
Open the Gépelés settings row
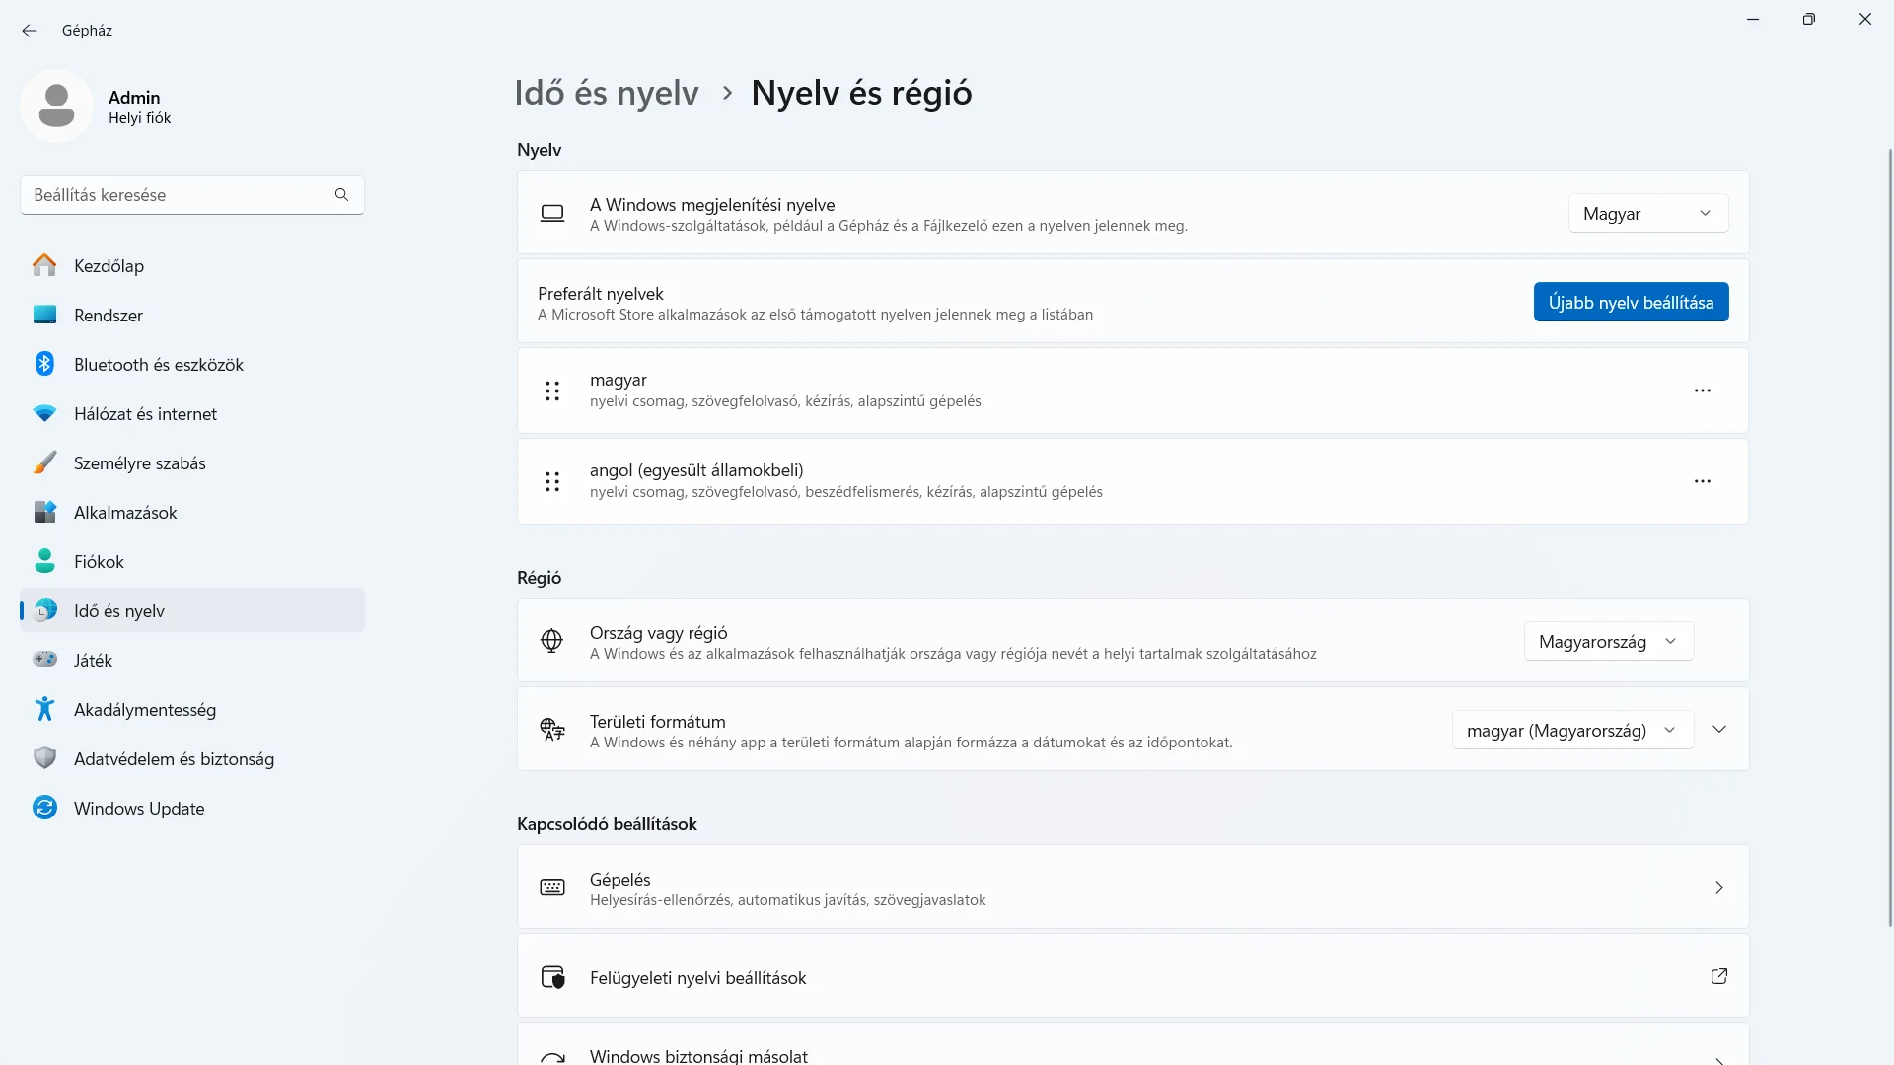click(1131, 887)
